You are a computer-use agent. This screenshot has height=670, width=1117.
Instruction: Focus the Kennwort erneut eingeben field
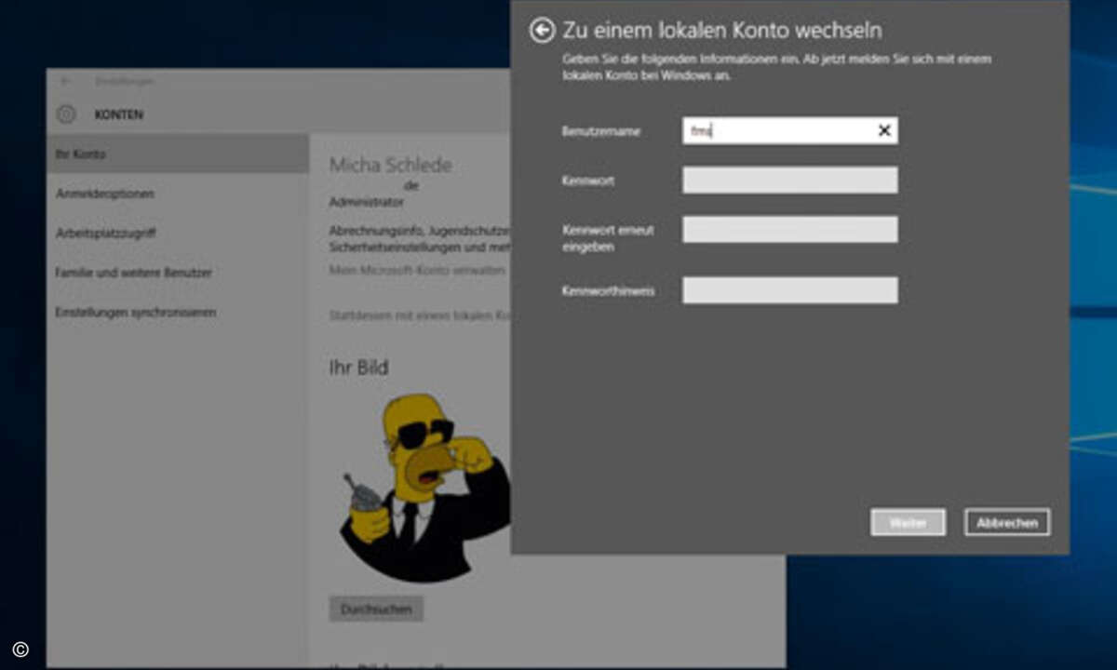(789, 230)
